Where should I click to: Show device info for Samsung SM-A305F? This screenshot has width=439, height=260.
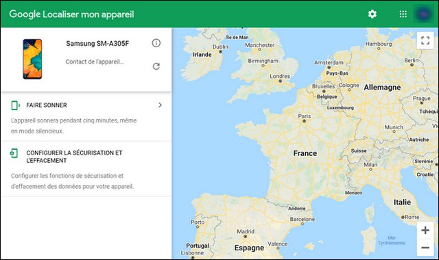[x=156, y=43]
